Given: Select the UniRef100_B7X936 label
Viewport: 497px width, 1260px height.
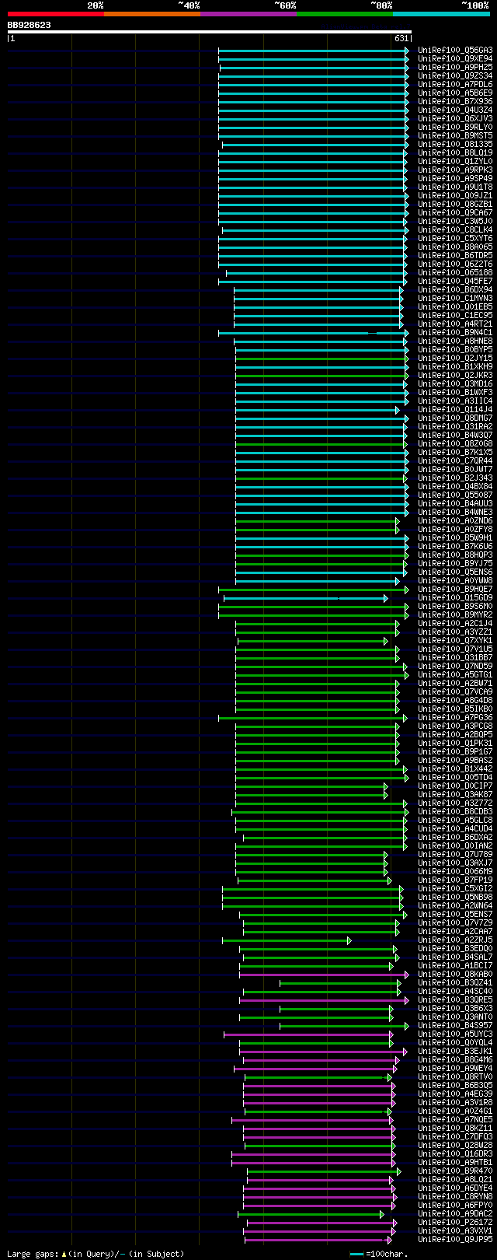Looking at the screenshot, I should pyautogui.click(x=455, y=101).
